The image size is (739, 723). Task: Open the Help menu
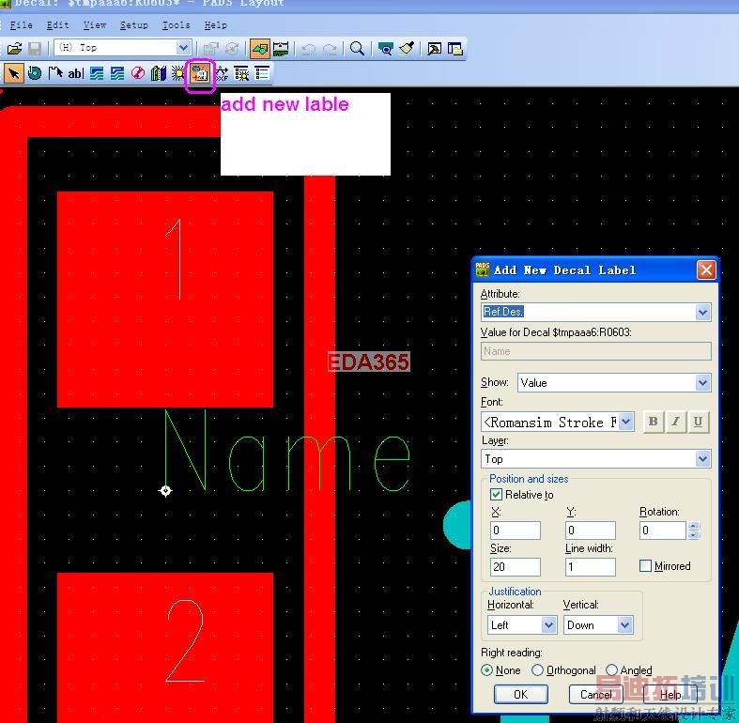[215, 25]
